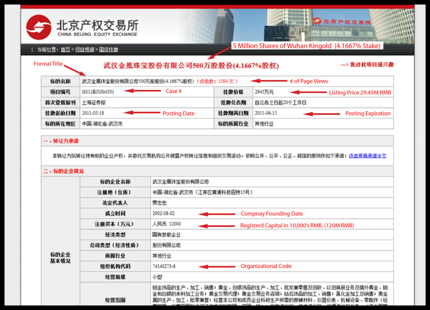Image resolution: width=430 pixels, height=310 pixels.
Task: Click section header 一、转让方承诺
Action: click(x=61, y=141)
